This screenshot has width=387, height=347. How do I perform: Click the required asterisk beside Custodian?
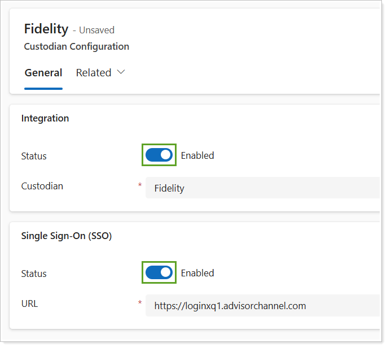(139, 186)
